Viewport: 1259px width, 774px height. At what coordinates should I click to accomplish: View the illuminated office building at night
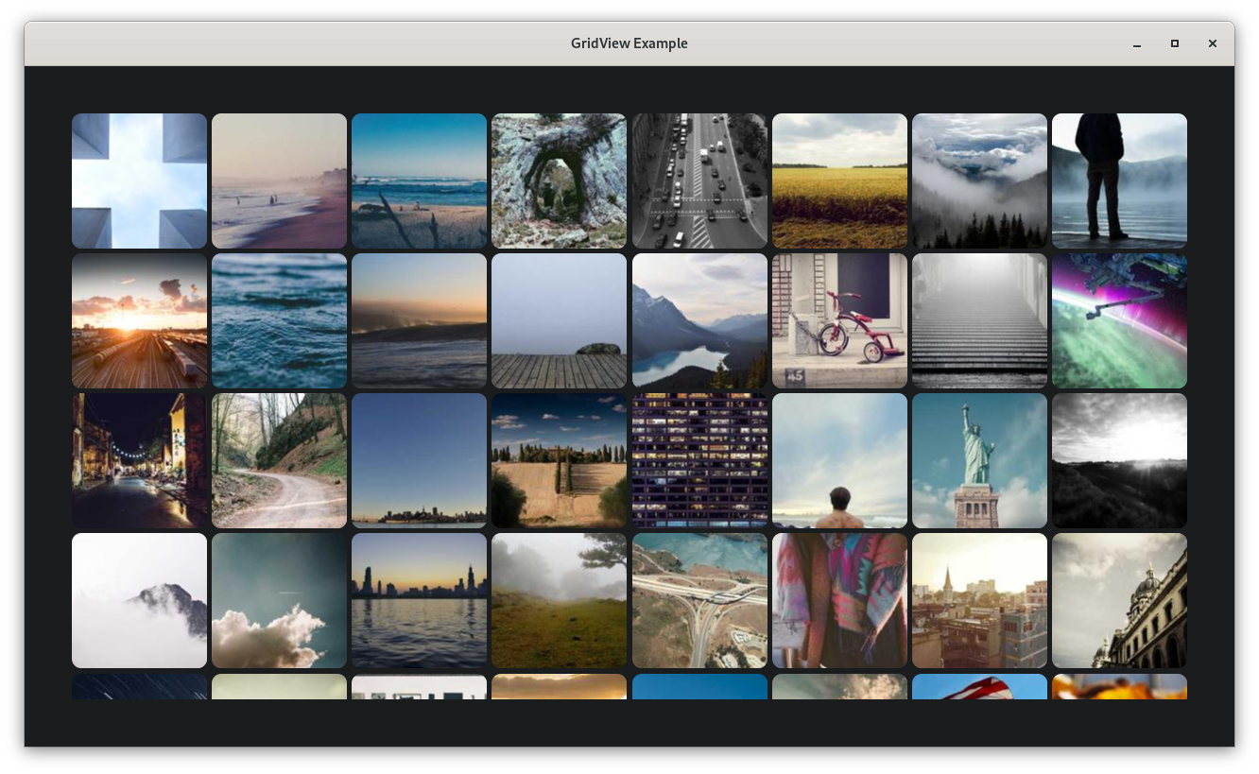pyautogui.click(x=699, y=460)
